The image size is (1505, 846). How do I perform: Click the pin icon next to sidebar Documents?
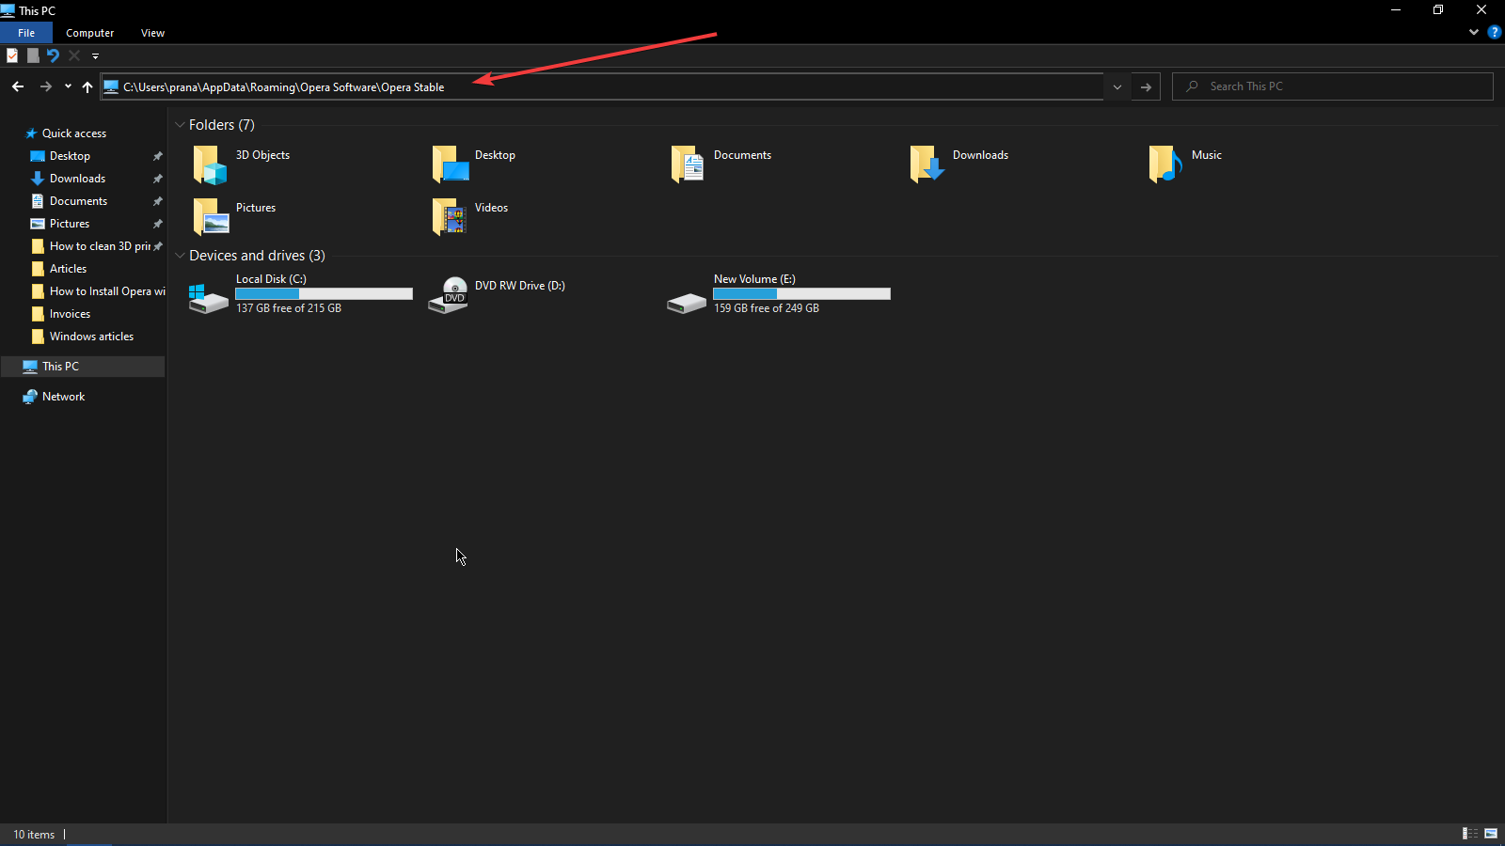pyautogui.click(x=158, y=201)
